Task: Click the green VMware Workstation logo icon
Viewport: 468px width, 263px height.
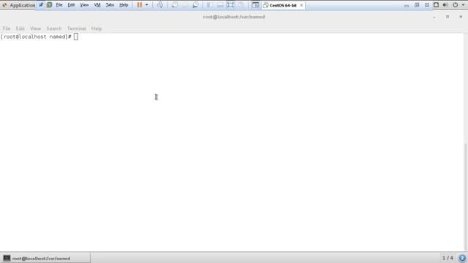Action: point(49,5)
